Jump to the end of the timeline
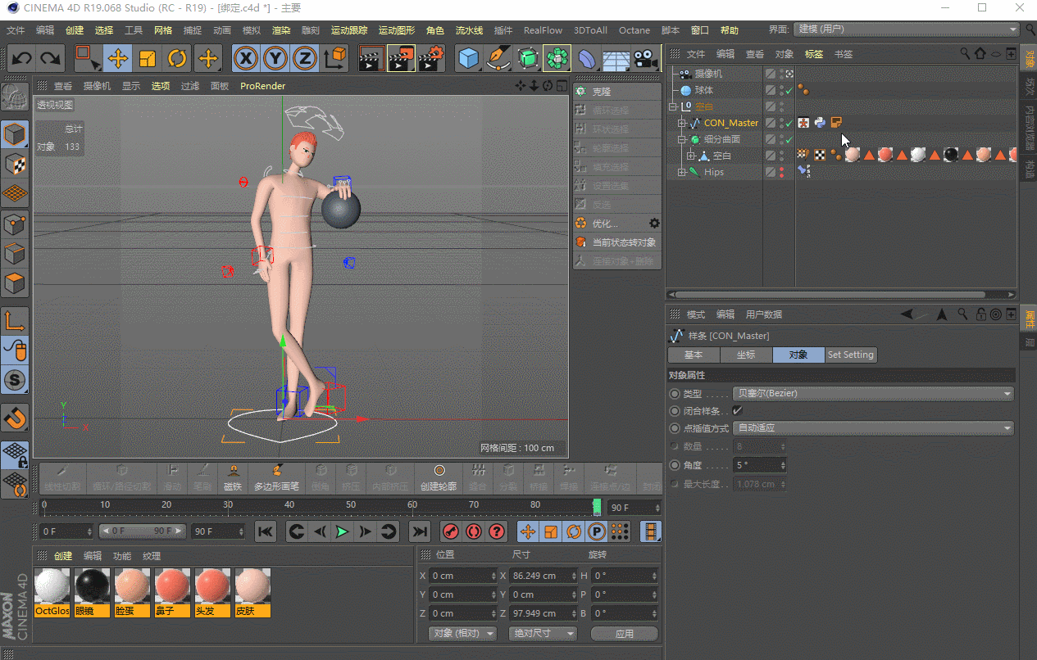This screenshot has width=1037, height=660. point(419,531)
